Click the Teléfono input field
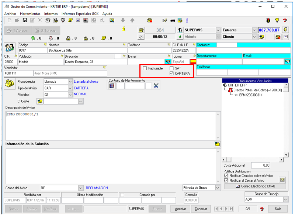 point(149,50)
